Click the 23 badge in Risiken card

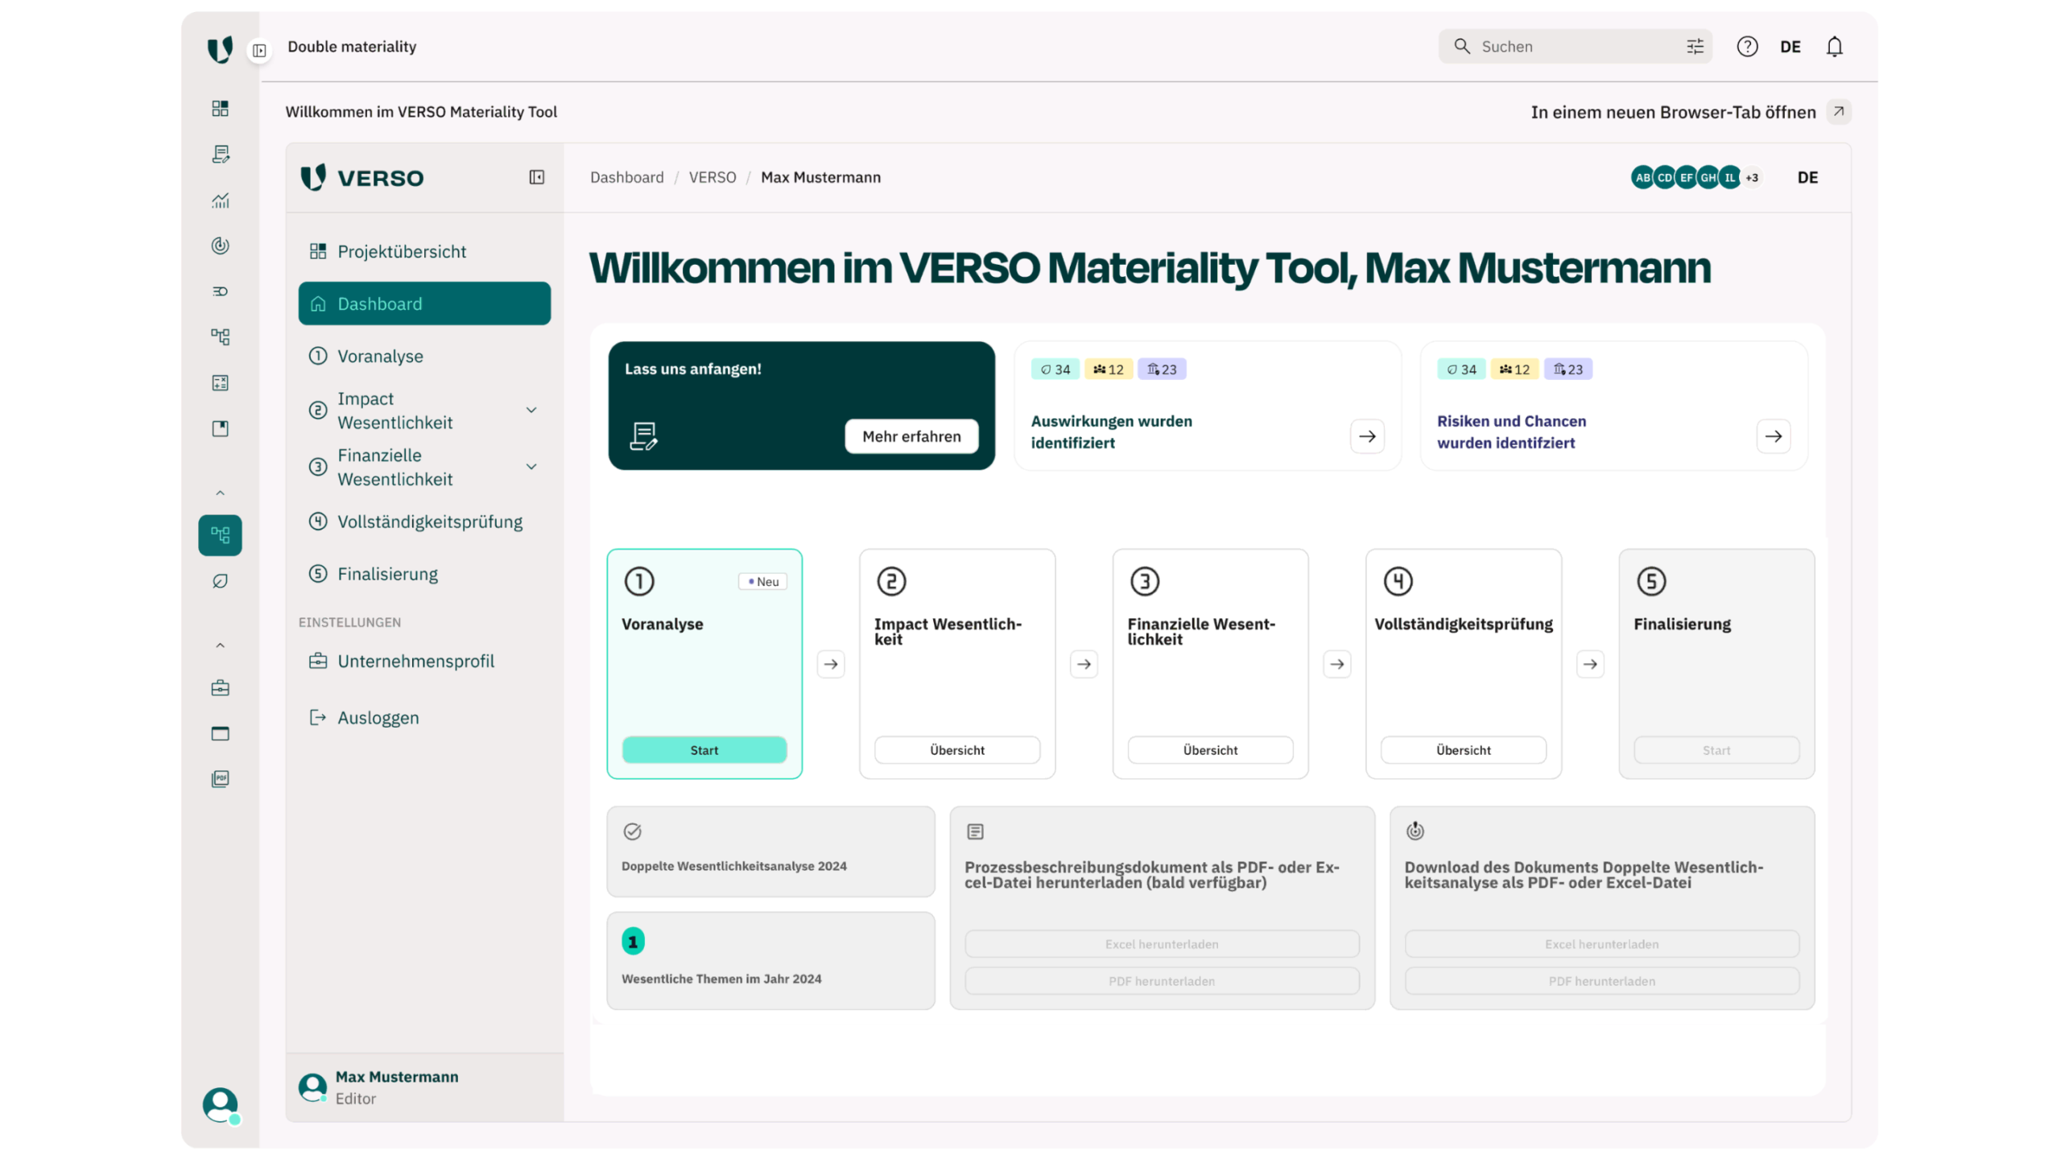coord(1567,369)
